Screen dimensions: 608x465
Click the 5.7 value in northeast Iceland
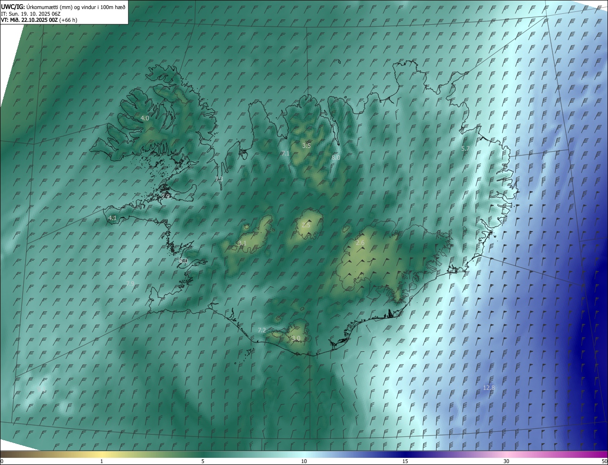coord(465,149)
